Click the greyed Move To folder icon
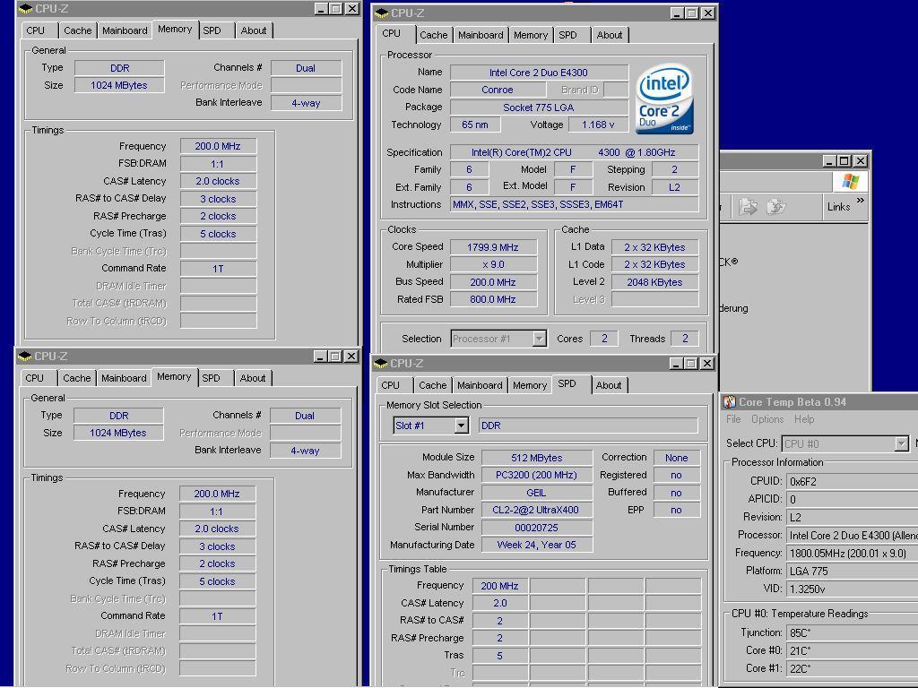The height and width of the screenshot is (688, 918). (x=748, y=207)
